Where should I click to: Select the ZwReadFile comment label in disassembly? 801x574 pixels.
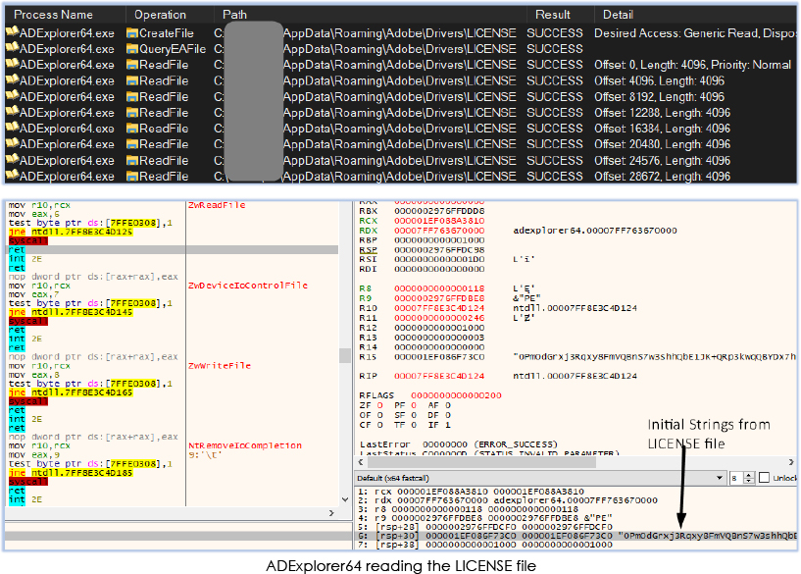217,205
